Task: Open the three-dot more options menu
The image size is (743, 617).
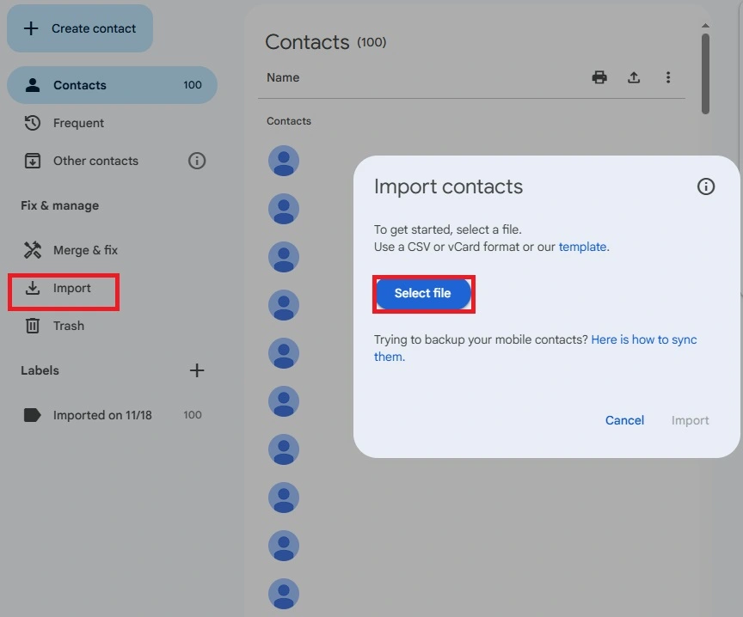Action: 668,77
